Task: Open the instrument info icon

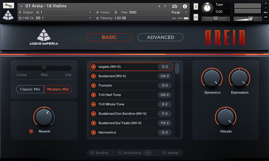Action: [185, 6]
